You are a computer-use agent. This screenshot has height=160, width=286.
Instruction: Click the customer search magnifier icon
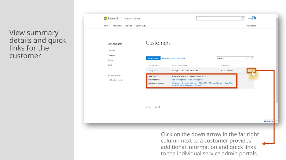252,58
